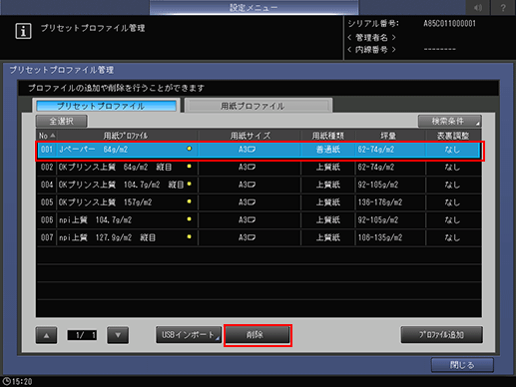The height and width of the screenshot is (387, 516).
Task: Open help with the question mark icon
Action: (503, 7)
